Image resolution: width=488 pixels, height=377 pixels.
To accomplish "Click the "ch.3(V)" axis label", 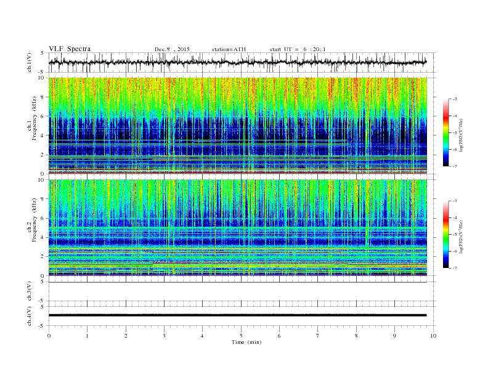I will coord(30,291).
